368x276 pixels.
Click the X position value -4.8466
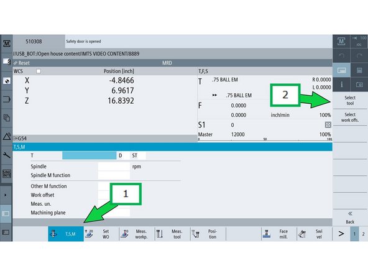point(121,81)
